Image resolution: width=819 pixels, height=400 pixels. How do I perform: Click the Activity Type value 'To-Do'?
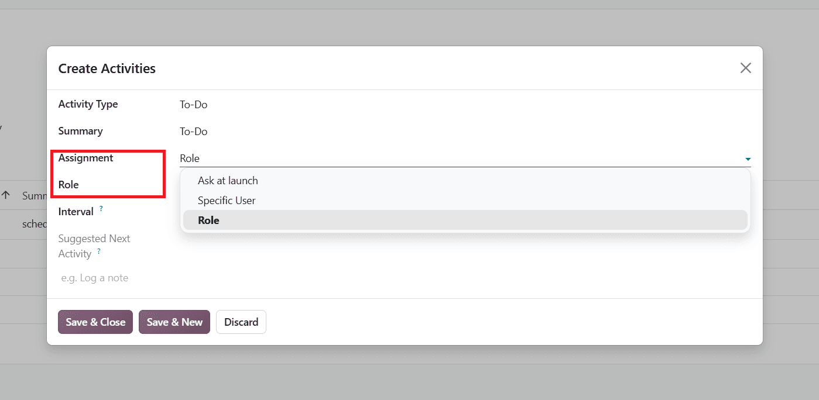194,105
